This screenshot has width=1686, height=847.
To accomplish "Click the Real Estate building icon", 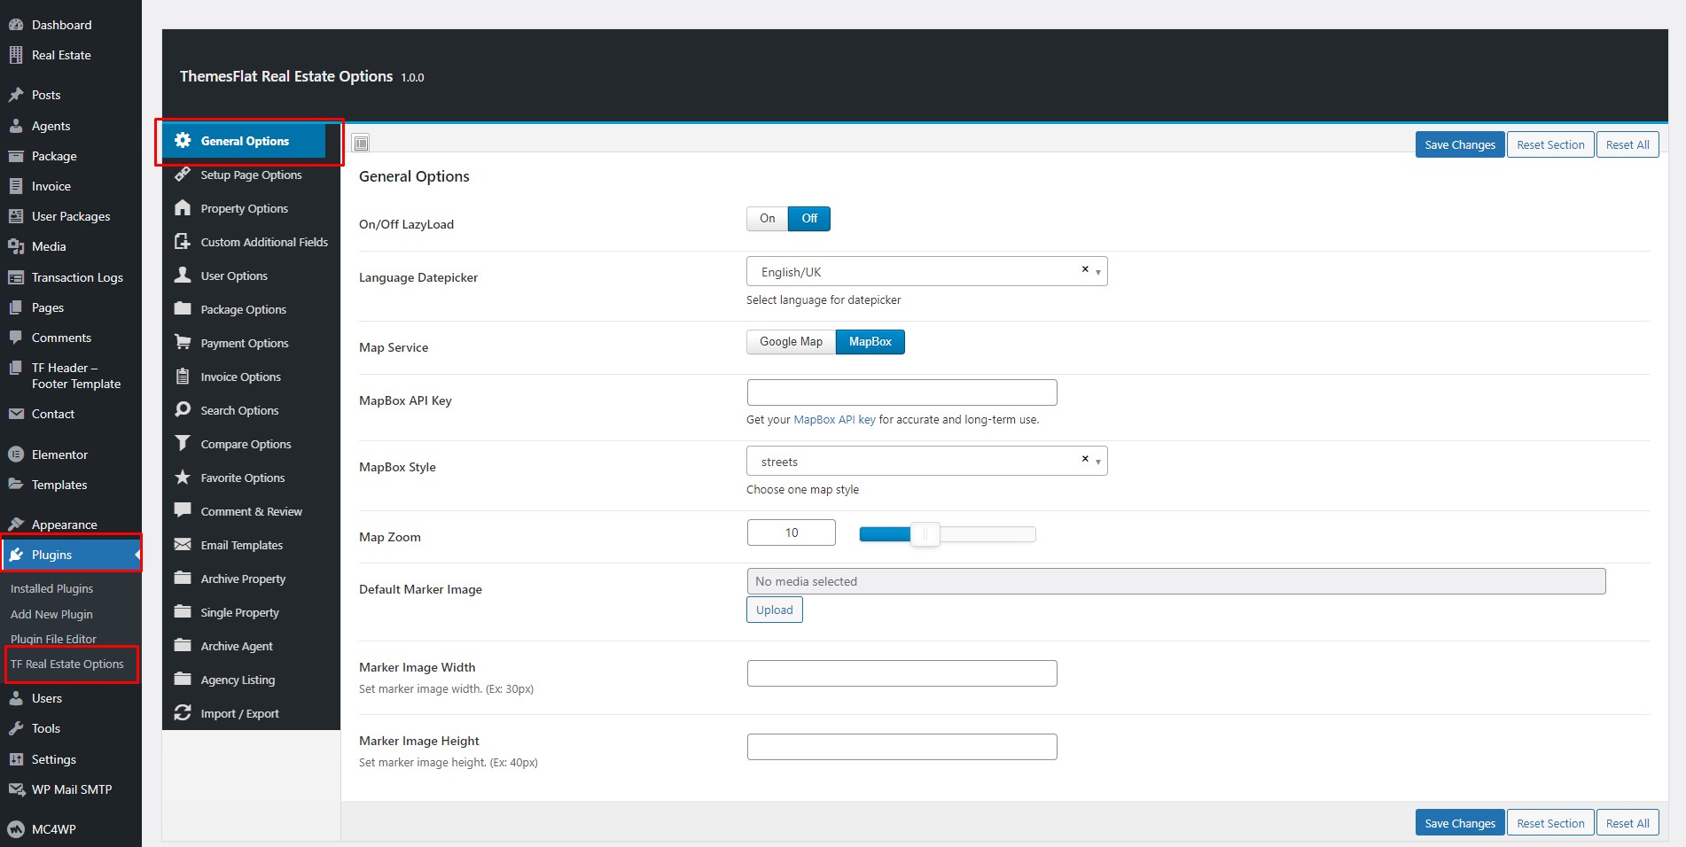I will pyautogui.click(x=16, y=55).
